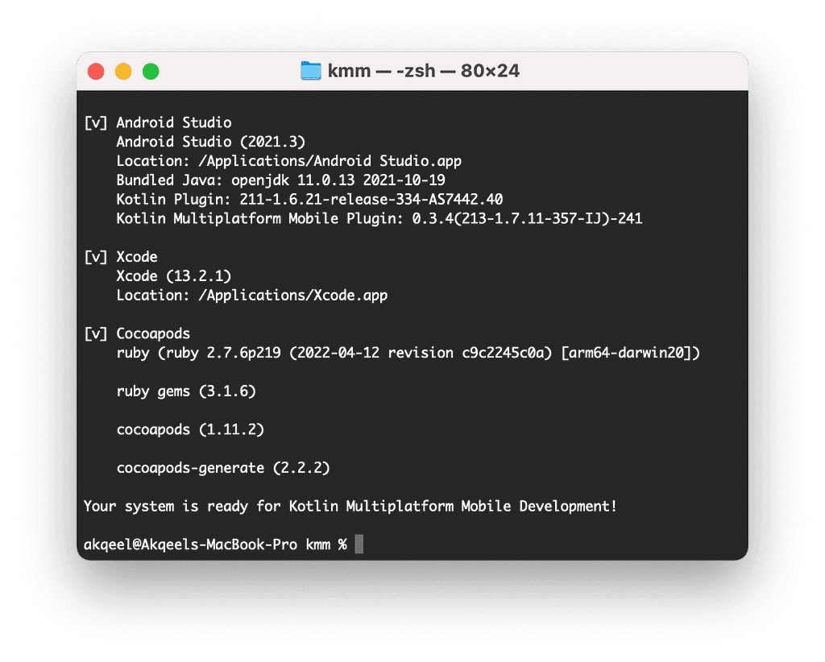The width and height of the screenshot is (825, 662).
Task: Click the 'akqeel@Akqeels-MacBook-Pro kmm %' prompt
Action: click(x=215, y=544)
